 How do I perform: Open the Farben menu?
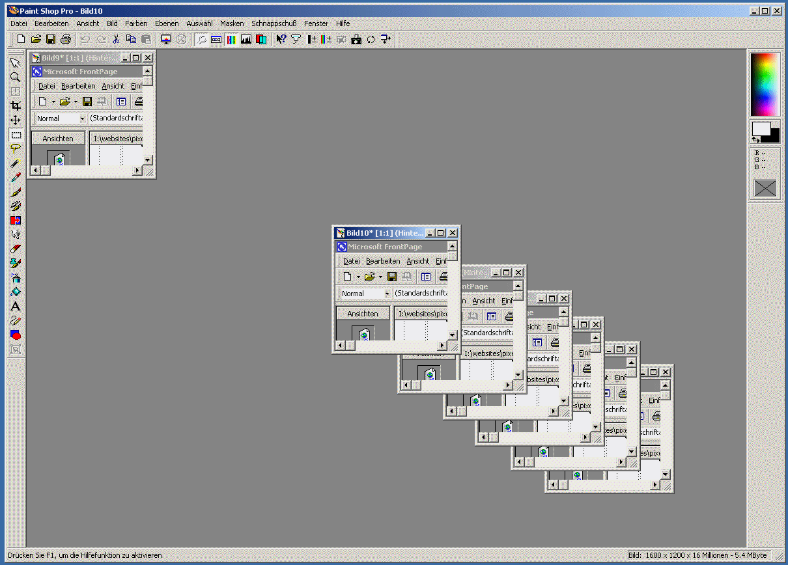(136, 23)
